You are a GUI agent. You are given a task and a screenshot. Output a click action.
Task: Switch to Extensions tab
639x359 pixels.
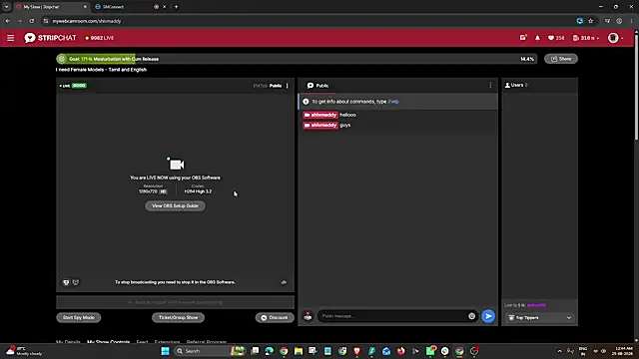(x=167, y=342)
